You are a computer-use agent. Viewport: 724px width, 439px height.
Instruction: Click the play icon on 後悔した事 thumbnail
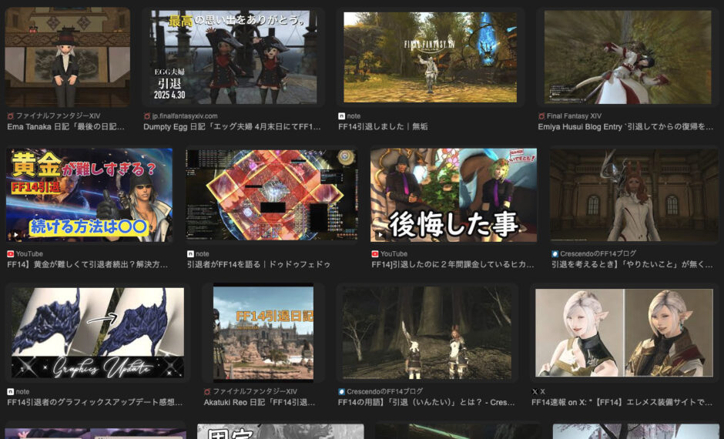(x=380, y=234)
